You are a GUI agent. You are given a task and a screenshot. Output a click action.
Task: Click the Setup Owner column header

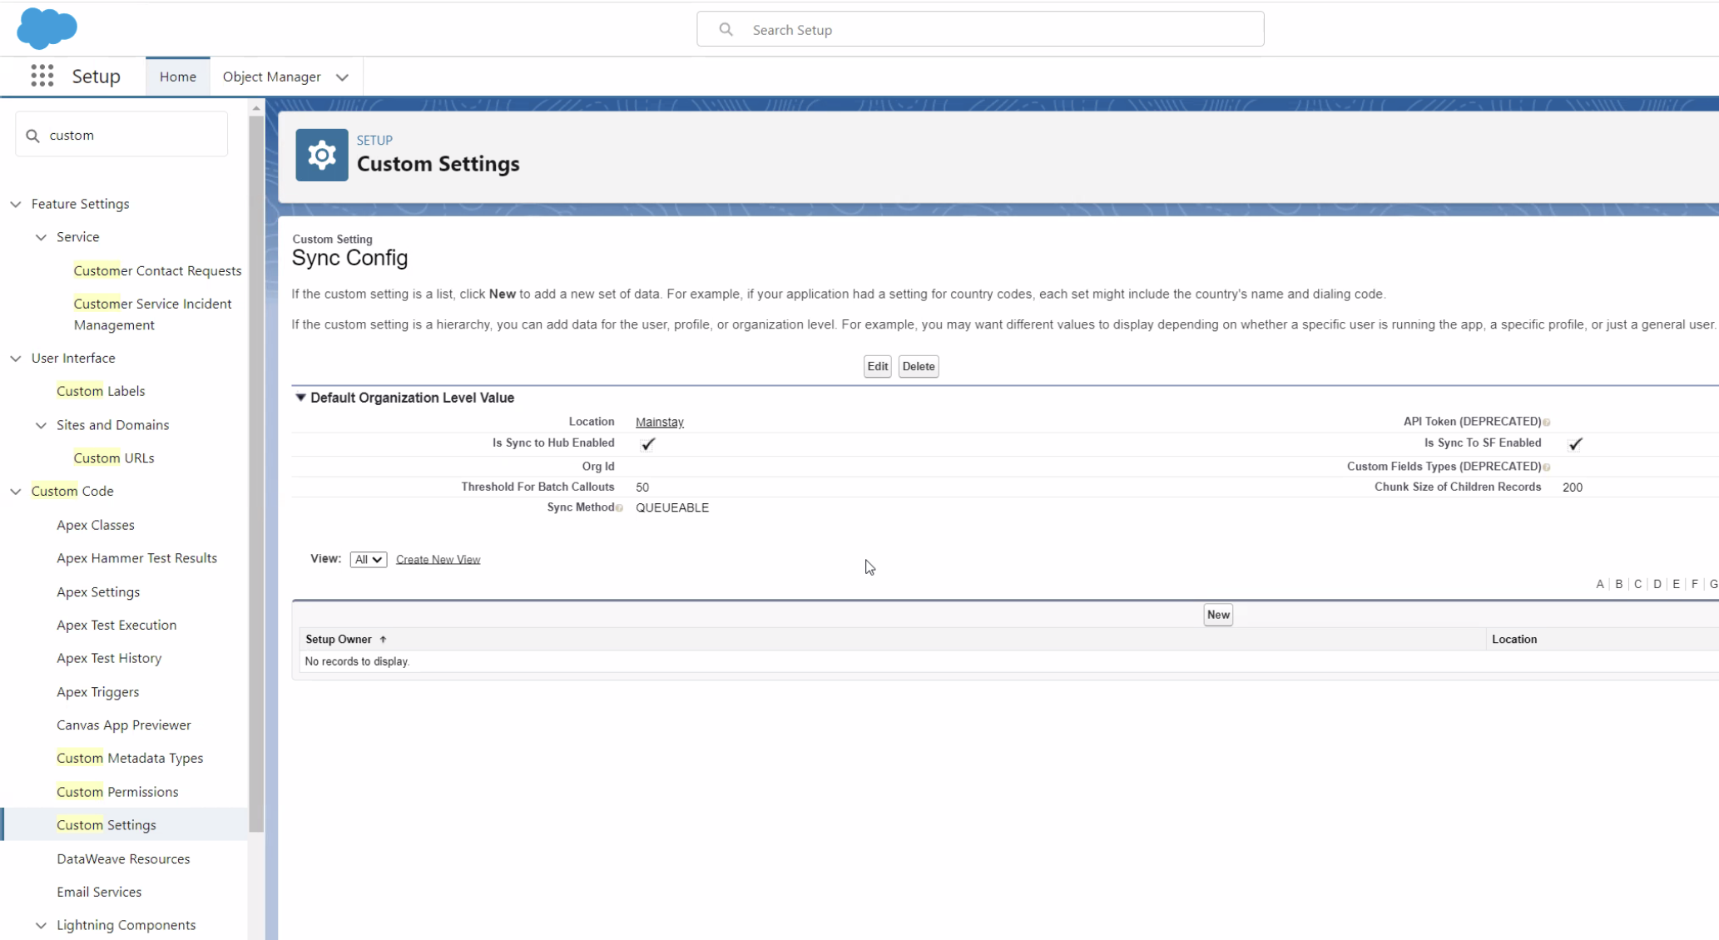[x=338, y=640]
